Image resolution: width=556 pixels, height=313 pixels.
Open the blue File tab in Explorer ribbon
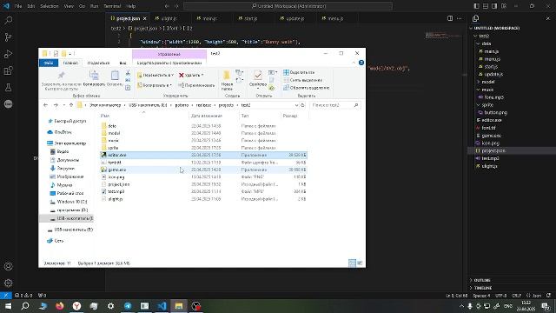[49, 63]
